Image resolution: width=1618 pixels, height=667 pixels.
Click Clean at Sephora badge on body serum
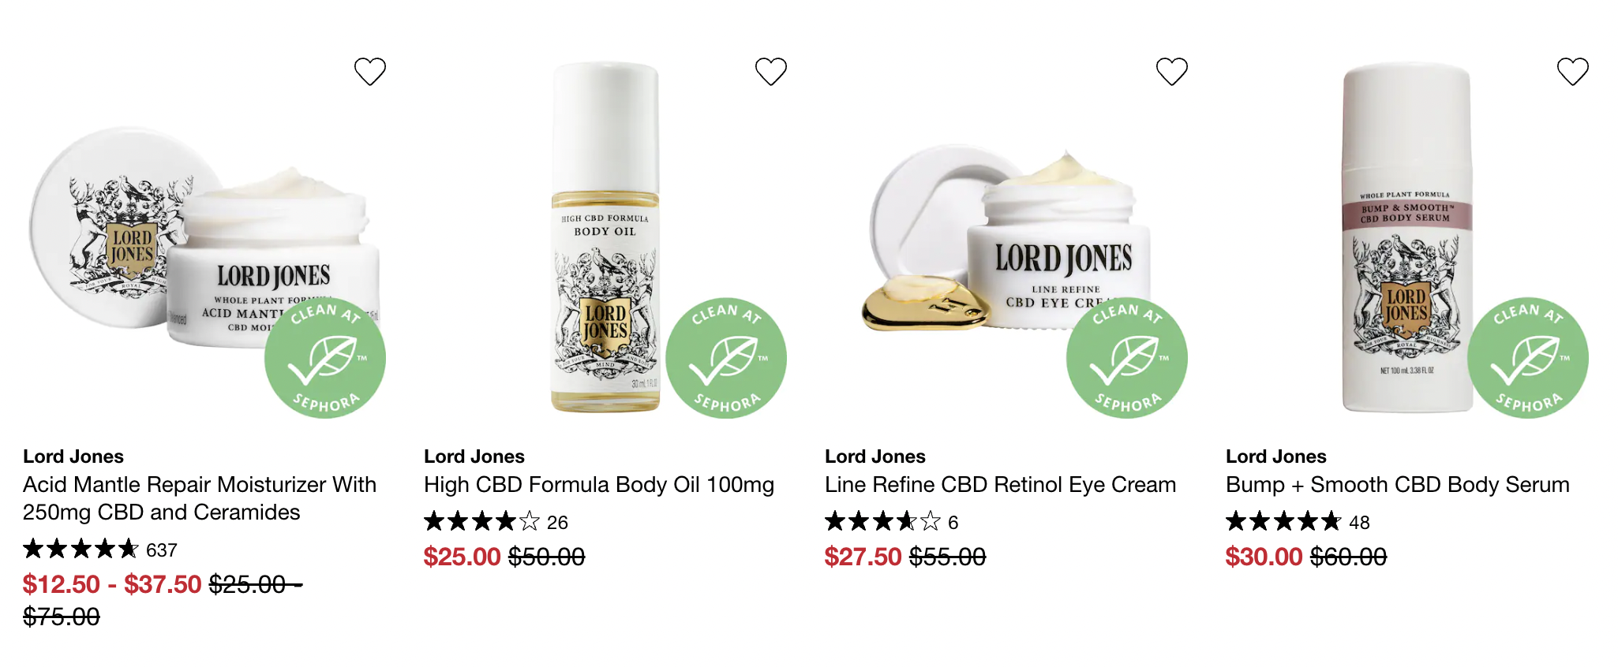pyautogui.click(x=1528, y=358)
